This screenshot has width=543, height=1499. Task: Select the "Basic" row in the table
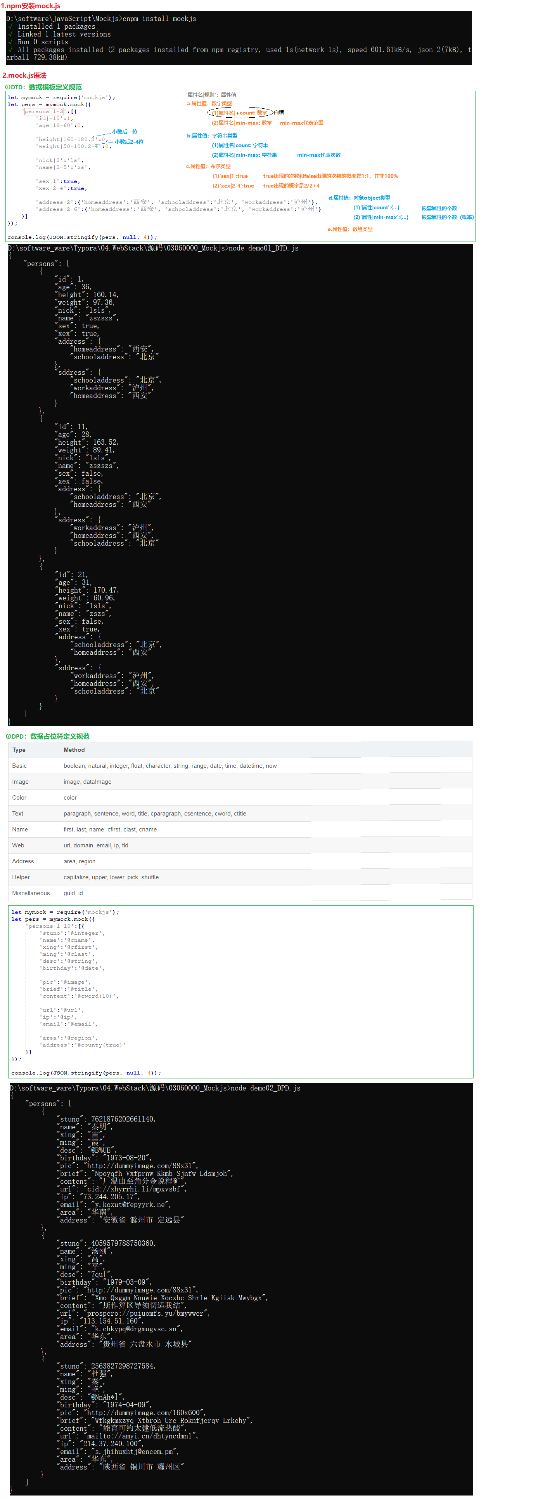point(20,766)
